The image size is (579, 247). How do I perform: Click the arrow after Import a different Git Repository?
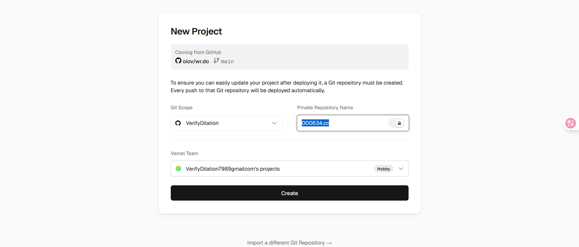click(329, 243)
